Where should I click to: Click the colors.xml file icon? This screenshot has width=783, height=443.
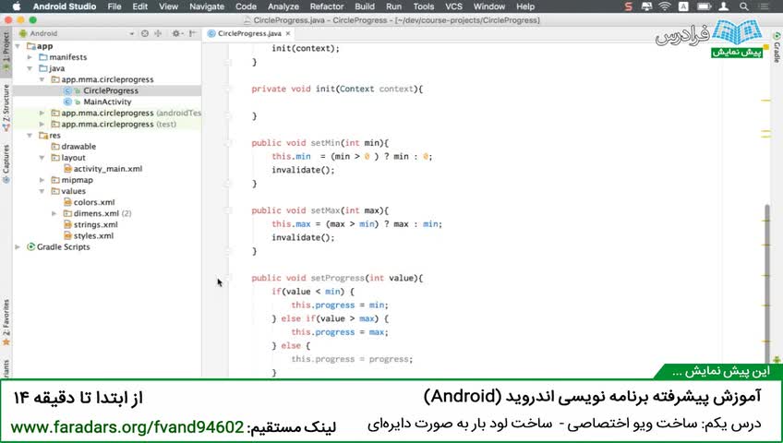tap(68, 202)
